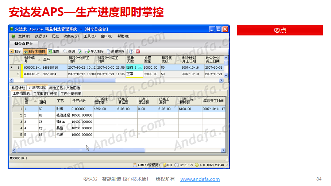Open www.andafa.com link
This screenshot has height=186, width=331.
(200, 179)
